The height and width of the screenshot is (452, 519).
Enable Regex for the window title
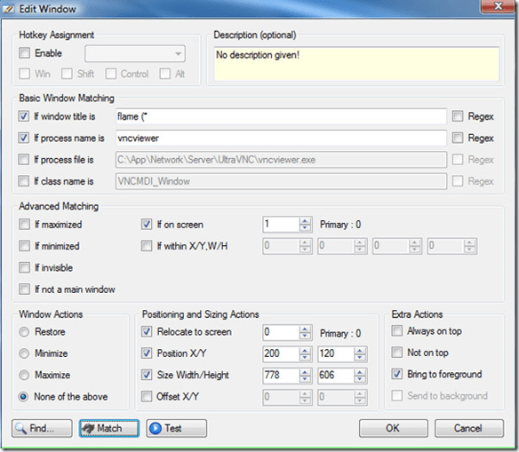[458, 116]
